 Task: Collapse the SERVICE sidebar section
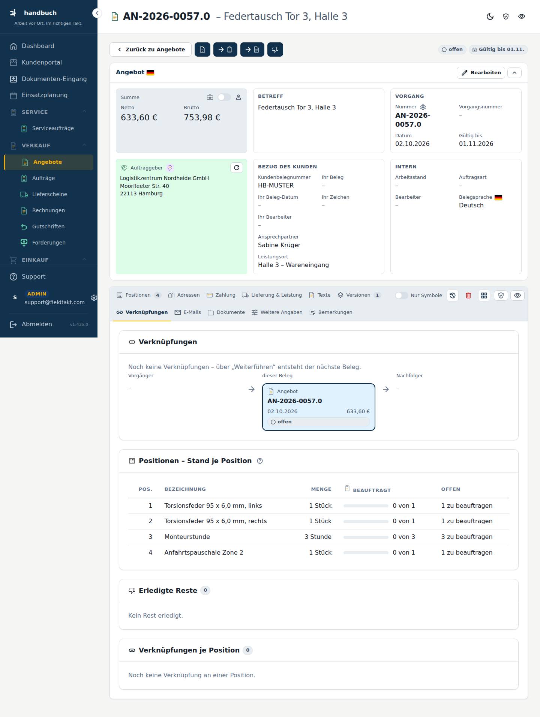point(84,111)
